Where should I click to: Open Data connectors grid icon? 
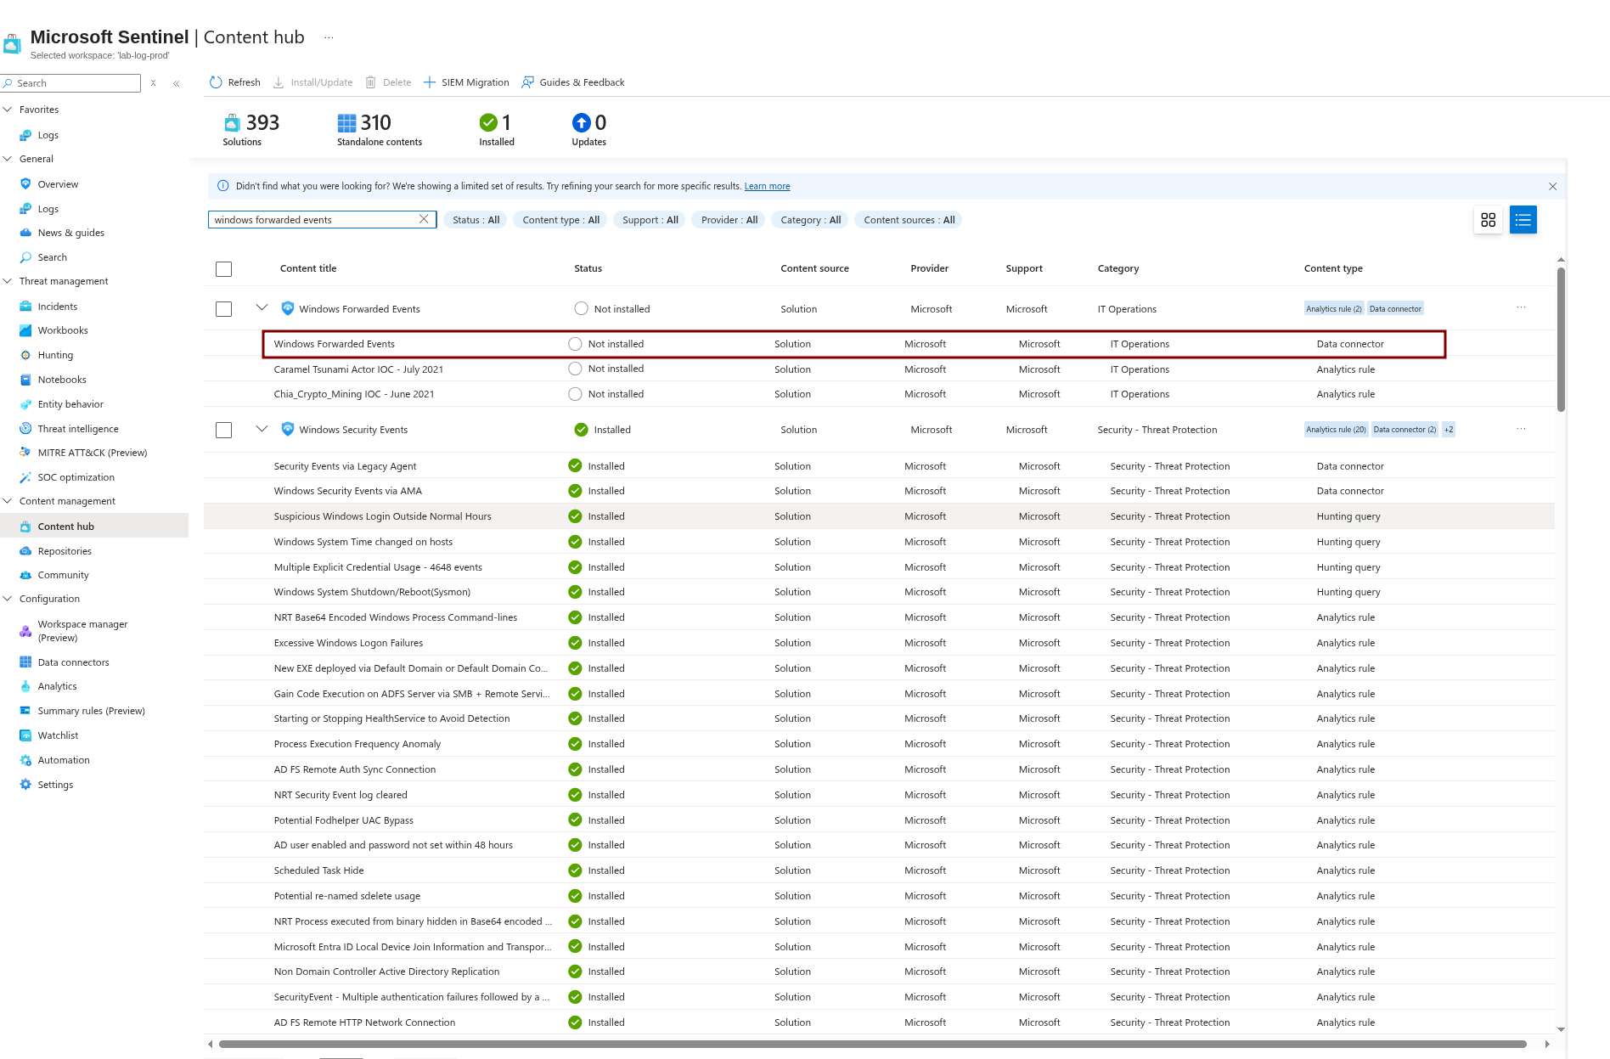coord(25,662)
